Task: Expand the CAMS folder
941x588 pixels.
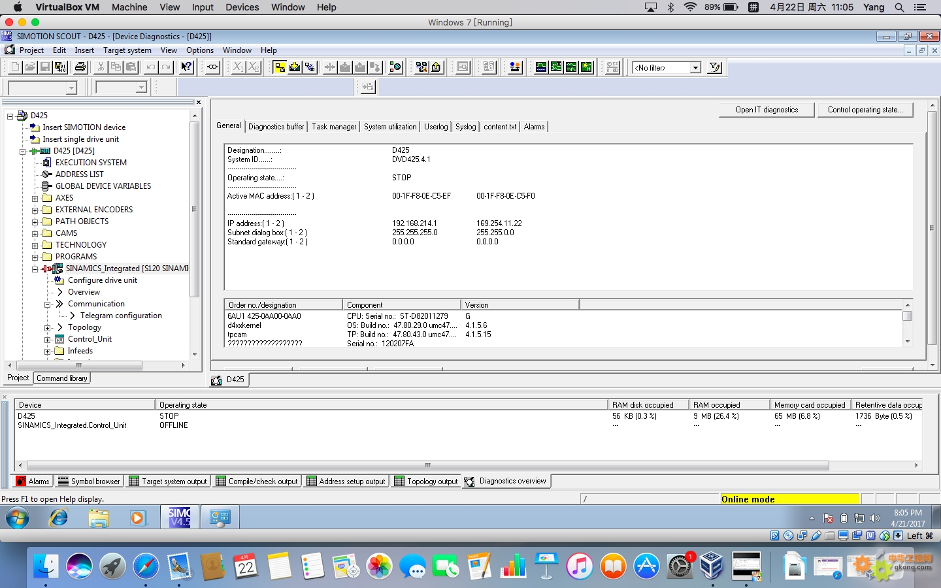Action: click(x=35, y=234)
